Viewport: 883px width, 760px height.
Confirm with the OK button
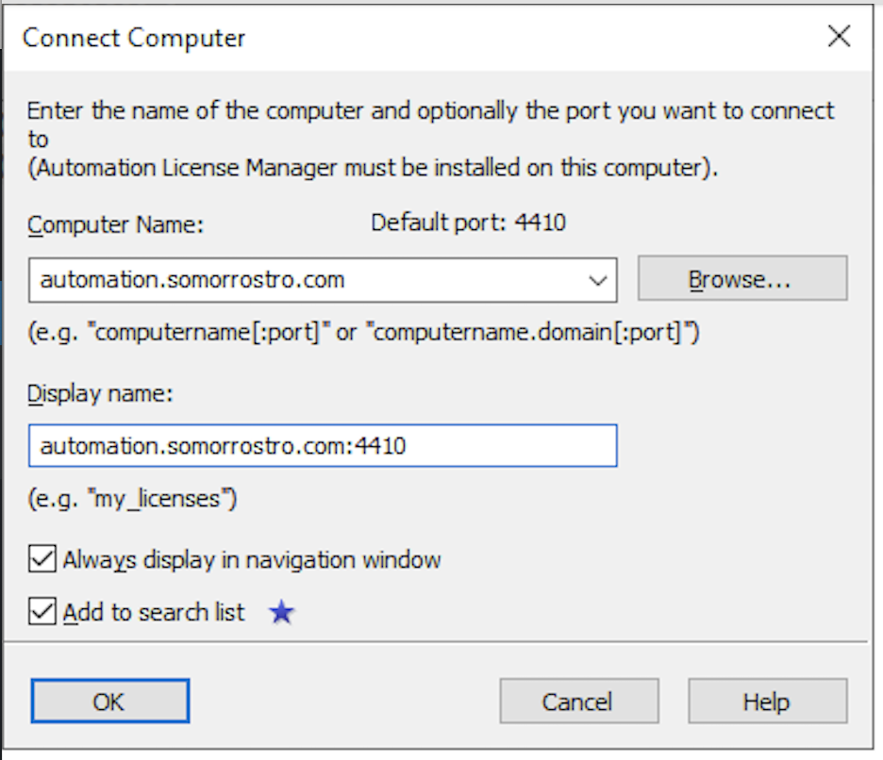109,702
